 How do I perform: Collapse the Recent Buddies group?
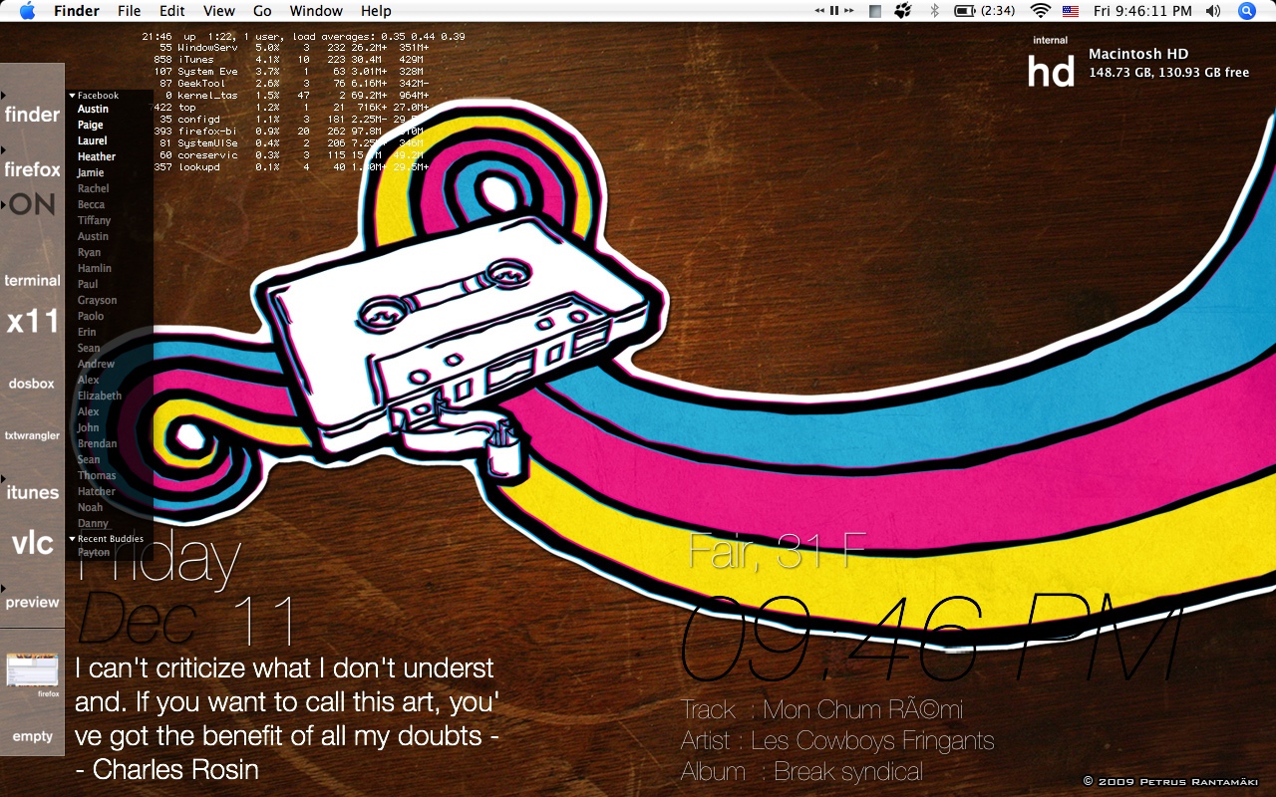click(73, 539)
